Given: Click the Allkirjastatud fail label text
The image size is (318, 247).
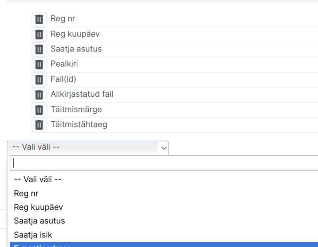Looking at the screenshot, I should (x=82, y=94).
